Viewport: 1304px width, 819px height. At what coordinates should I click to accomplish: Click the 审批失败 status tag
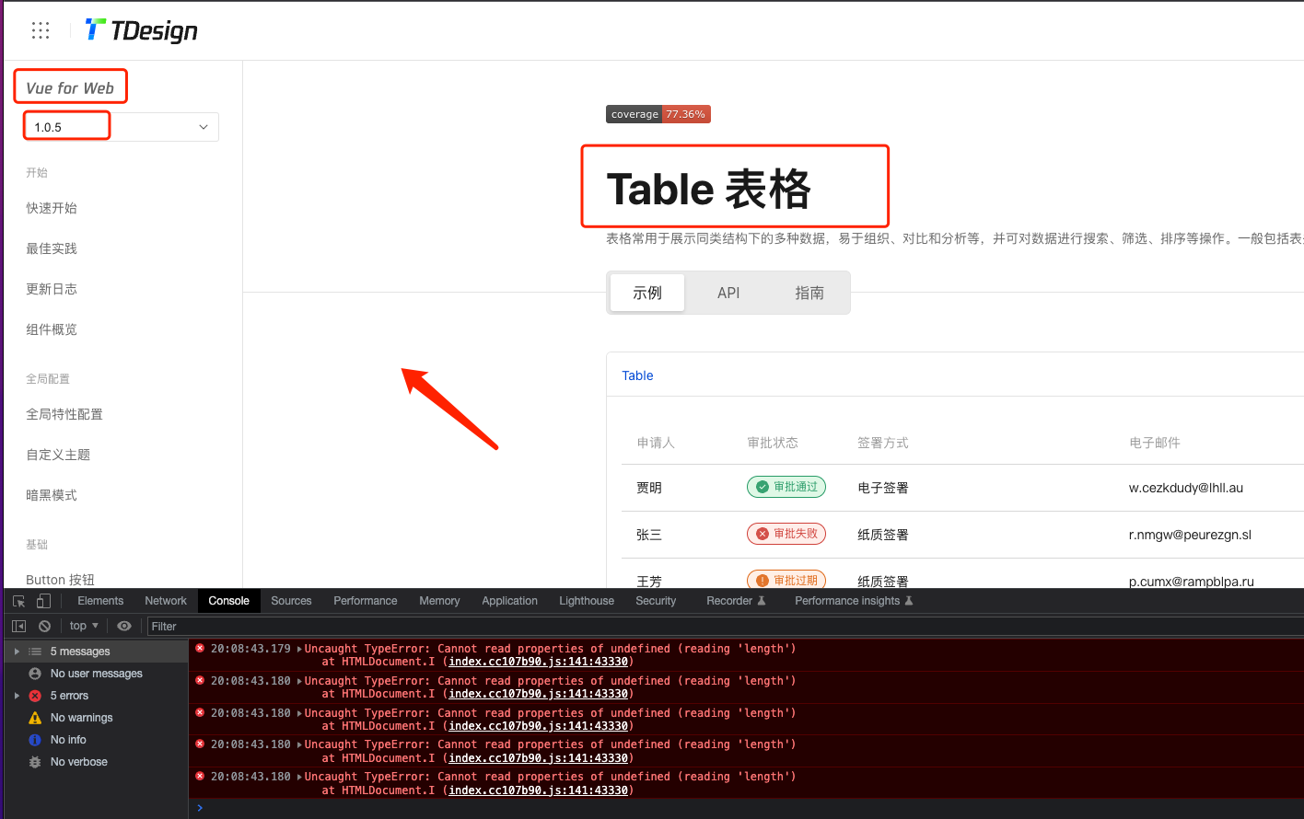tap(786, 534)
